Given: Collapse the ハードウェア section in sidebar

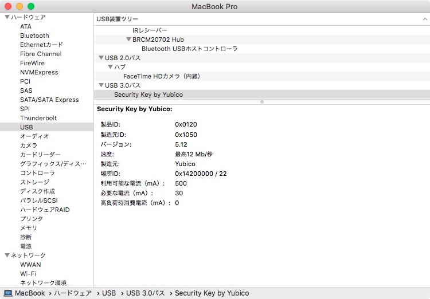Looking at the screenshot, I should [x=7, y=17].
